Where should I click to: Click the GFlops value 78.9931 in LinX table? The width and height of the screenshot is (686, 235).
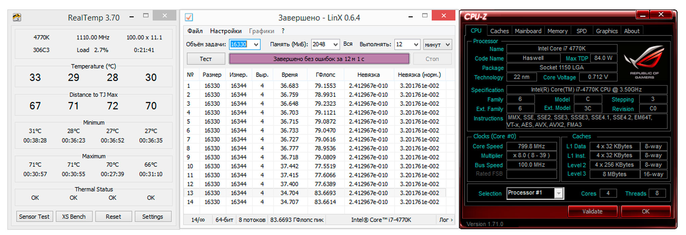[325, 95]
